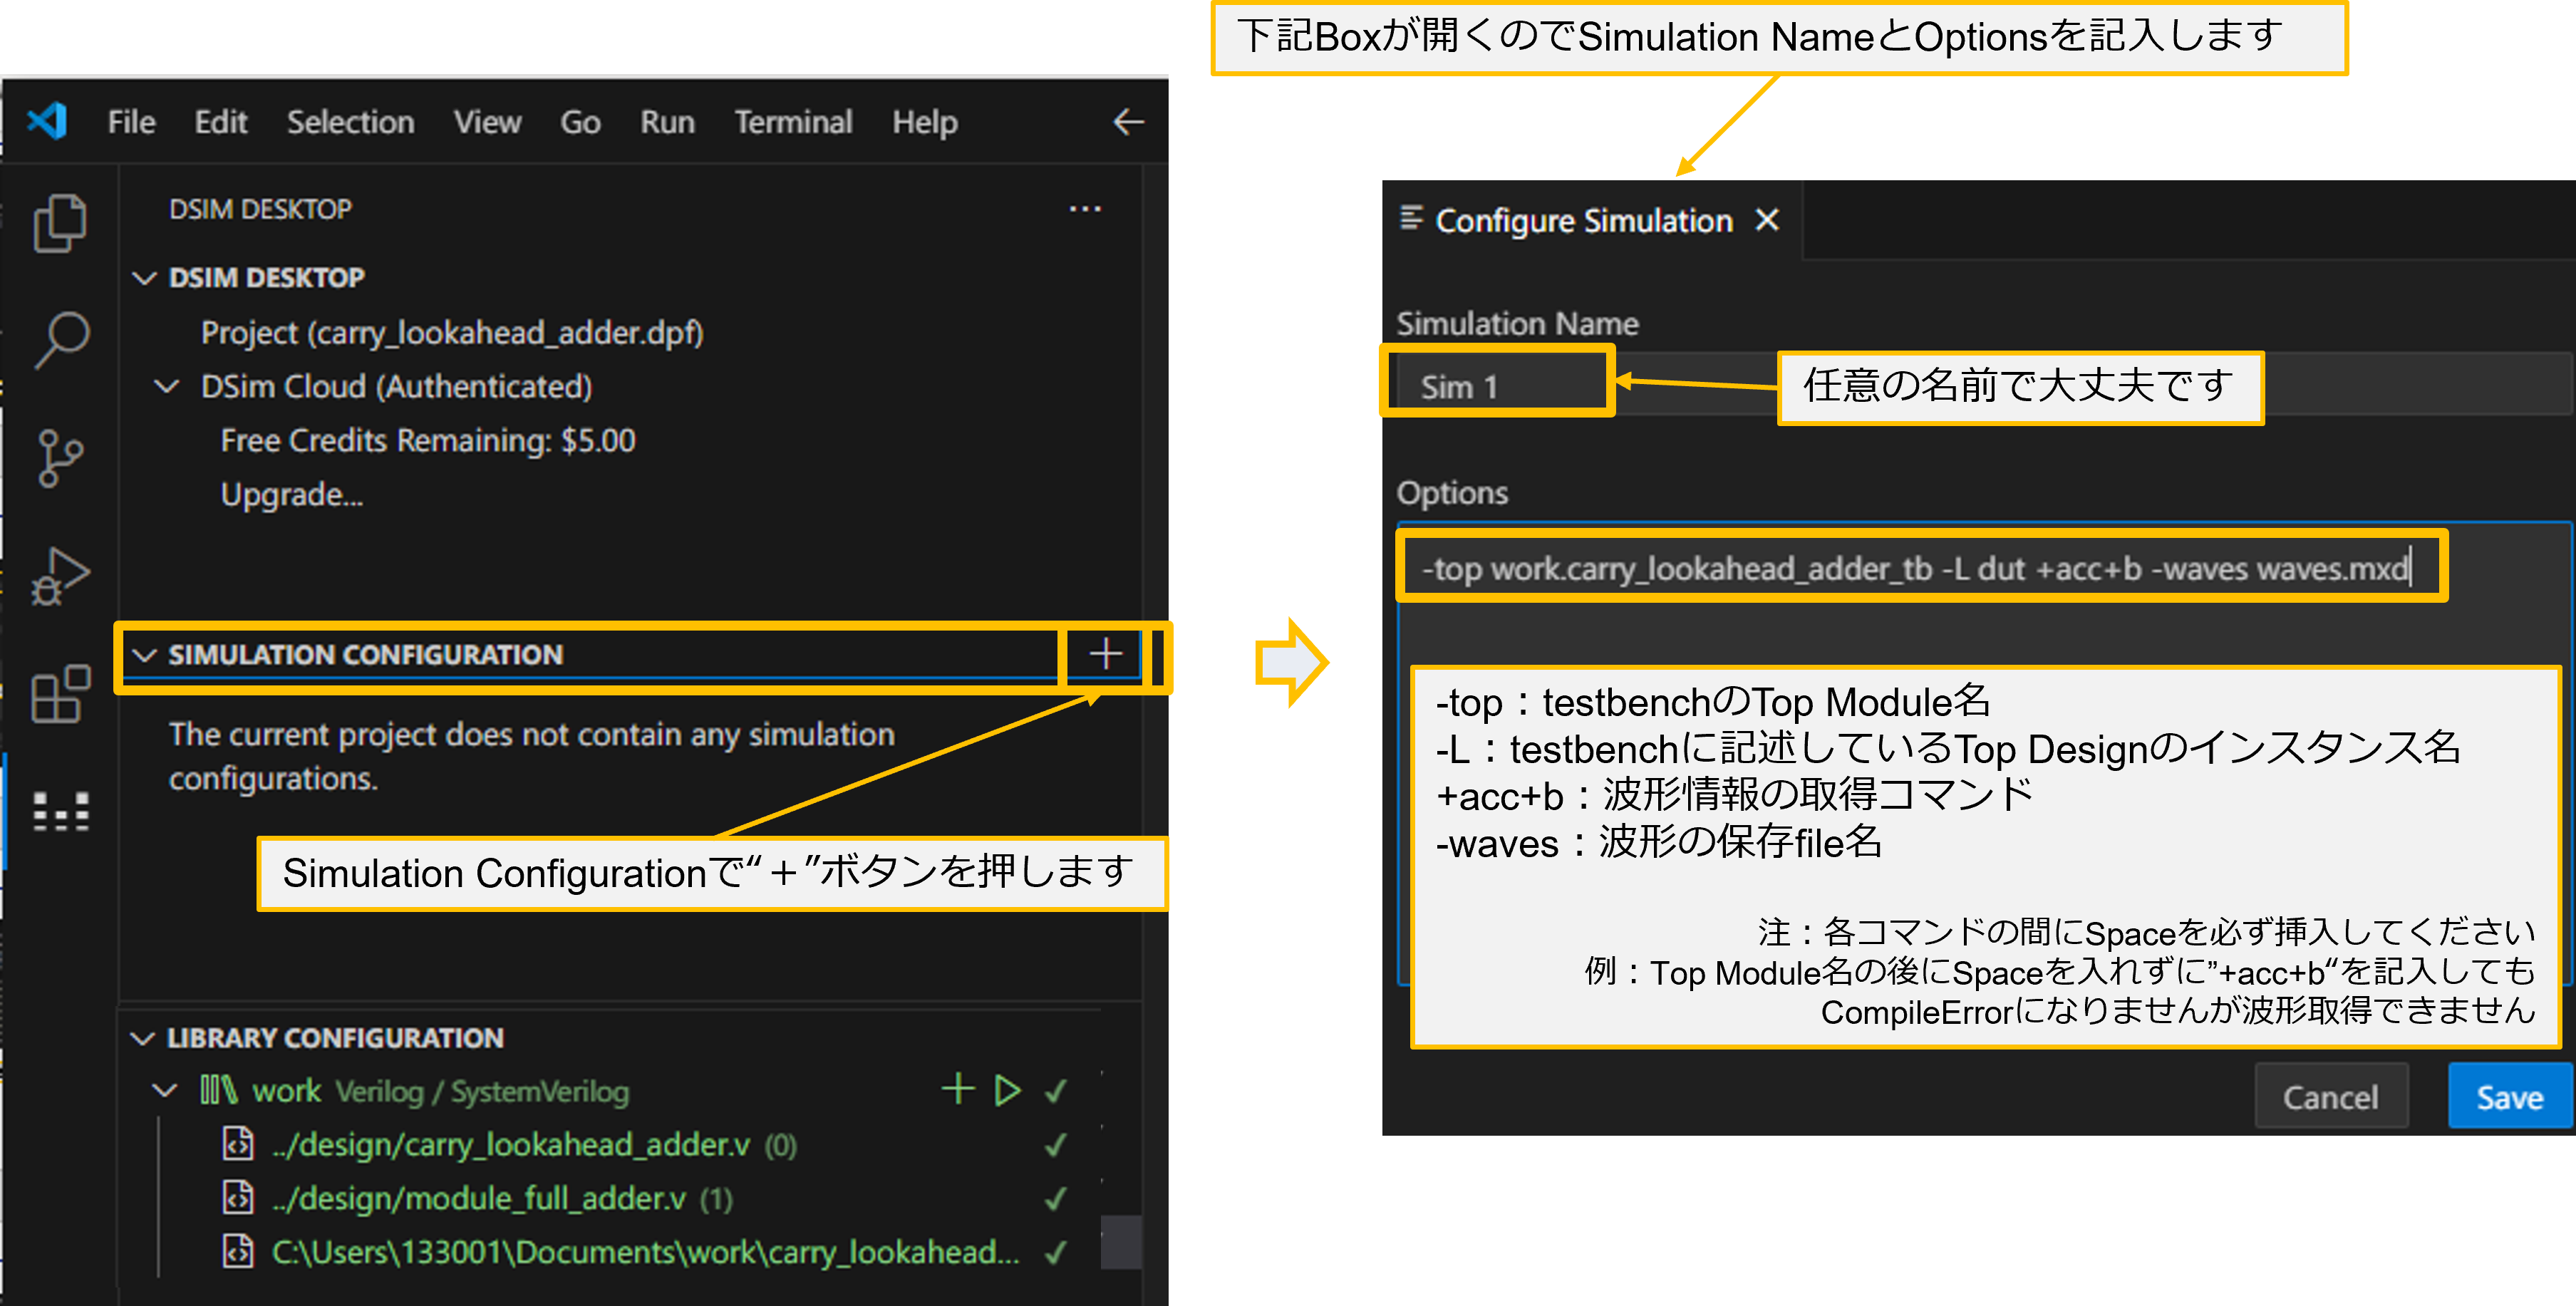
Task: Click file icon of module_full_adder.v
Action: tap(238, 1198)
